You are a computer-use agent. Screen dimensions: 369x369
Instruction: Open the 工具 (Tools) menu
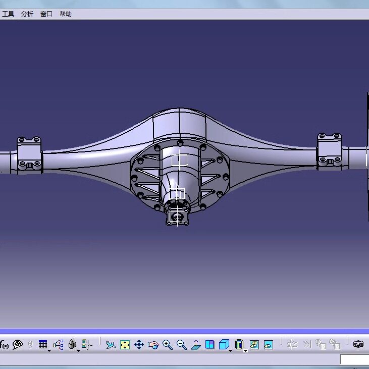(8, 14)
